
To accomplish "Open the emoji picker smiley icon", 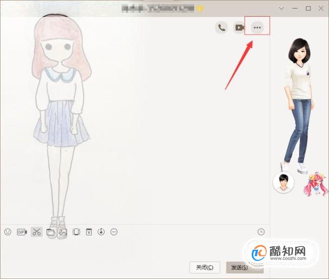I will point(8,232).
